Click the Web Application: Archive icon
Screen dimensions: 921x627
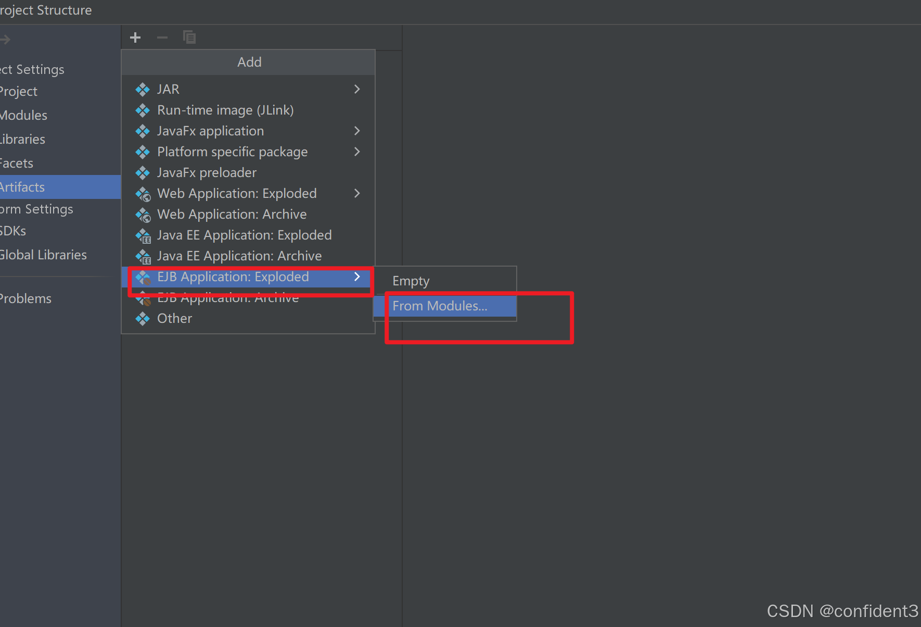(143, 215)
